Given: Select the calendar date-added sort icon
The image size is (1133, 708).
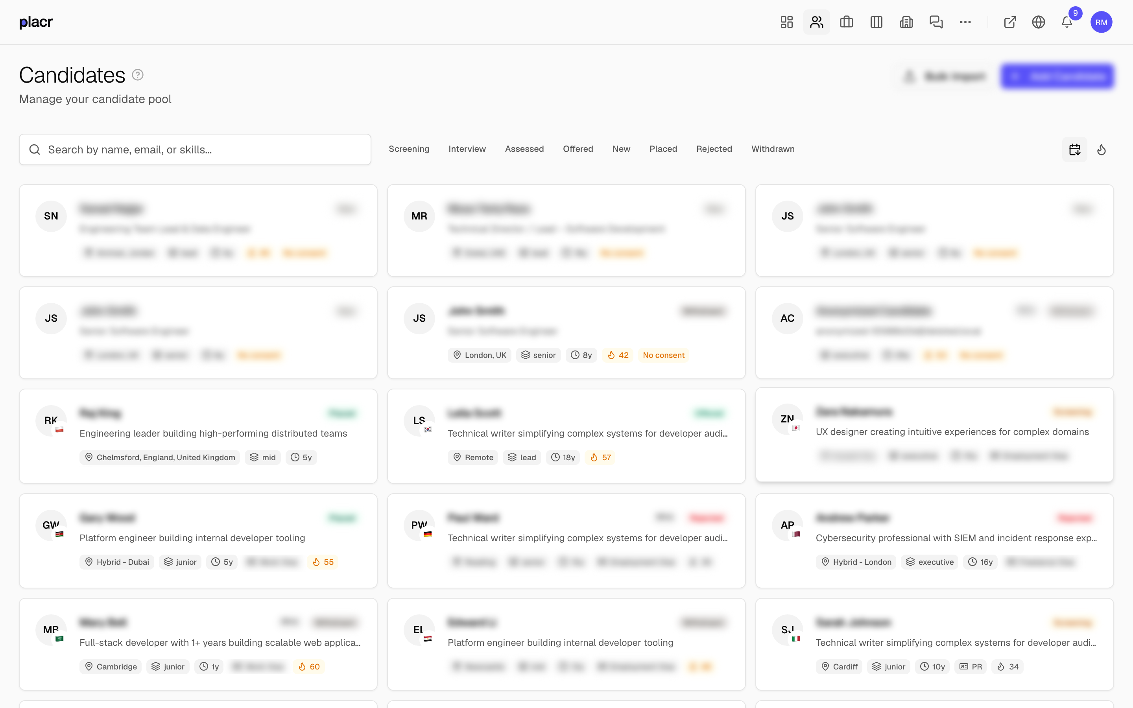Looking at the screenshot, I should [1074, 149].
